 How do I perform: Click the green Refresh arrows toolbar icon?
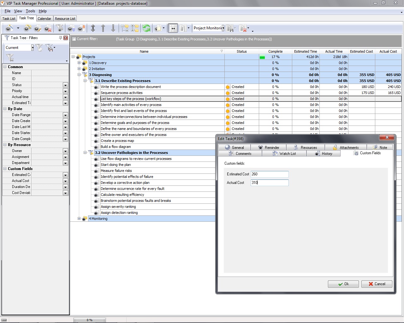point(146,28)
